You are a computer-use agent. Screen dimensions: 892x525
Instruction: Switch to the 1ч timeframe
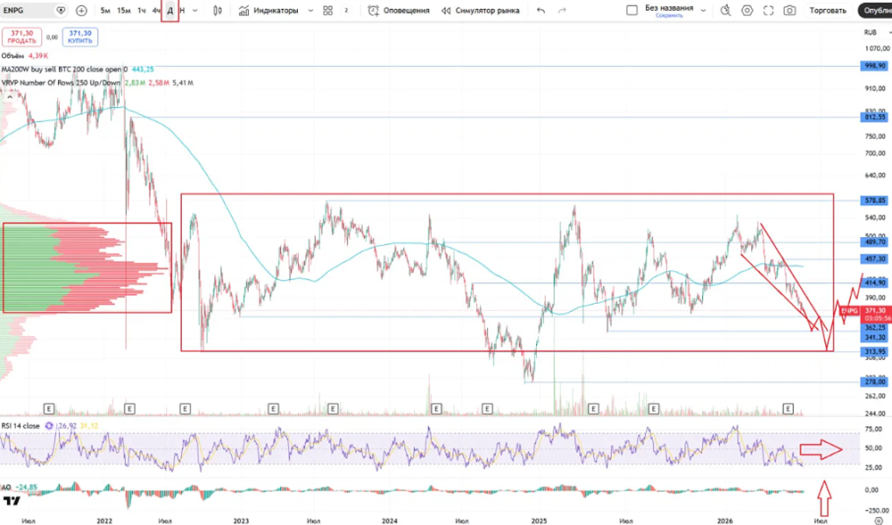tap(141, 10)
